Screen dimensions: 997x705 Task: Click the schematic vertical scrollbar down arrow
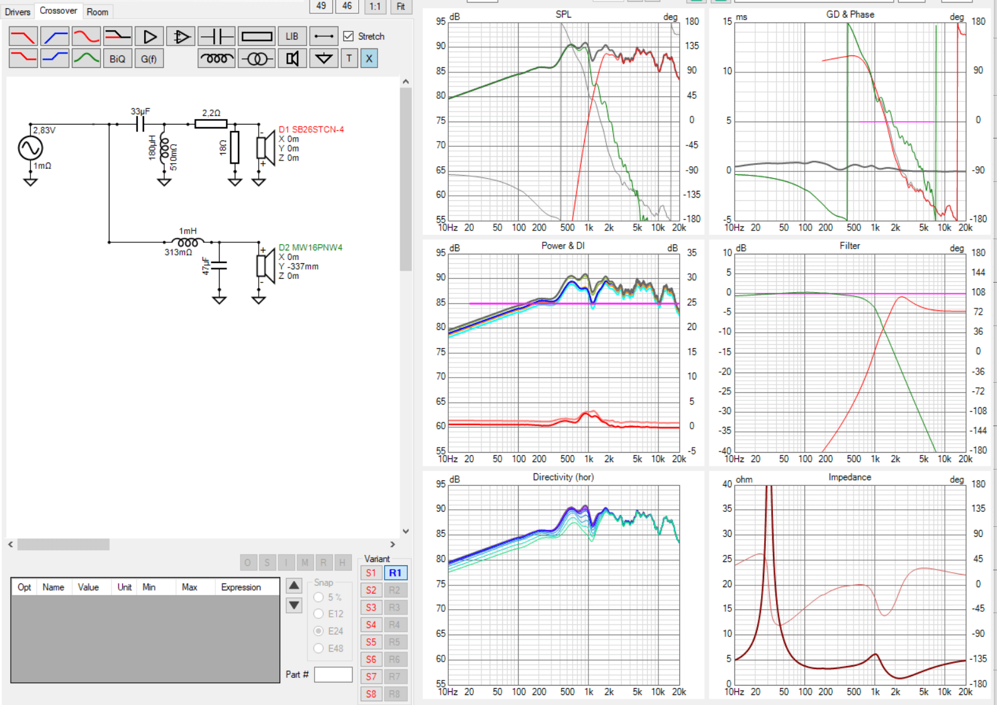click(x=406, y=531)
